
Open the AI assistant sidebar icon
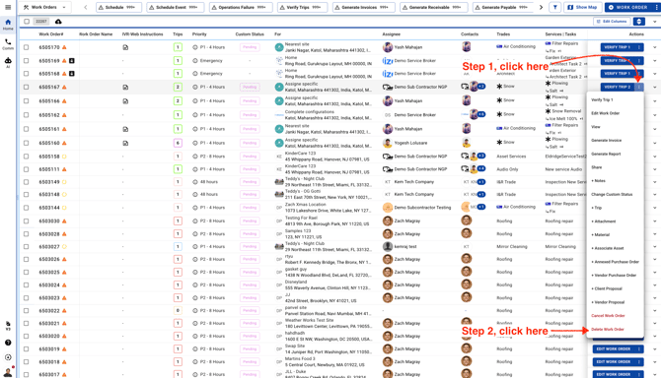pyautogui.click(x=8, y=62)
